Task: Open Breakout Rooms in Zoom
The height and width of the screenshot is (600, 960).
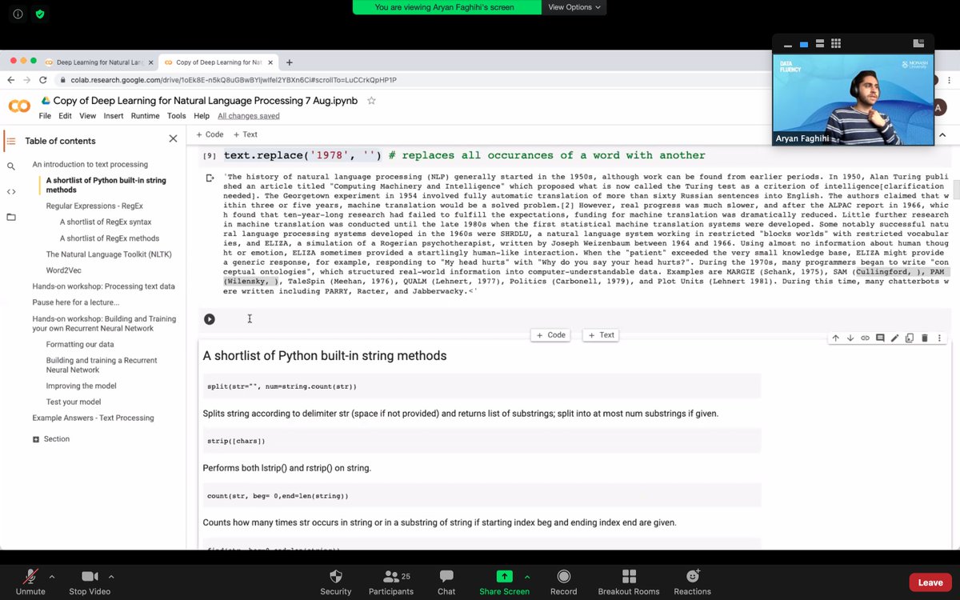Action: pyautogui.click(x=629, y=582)
